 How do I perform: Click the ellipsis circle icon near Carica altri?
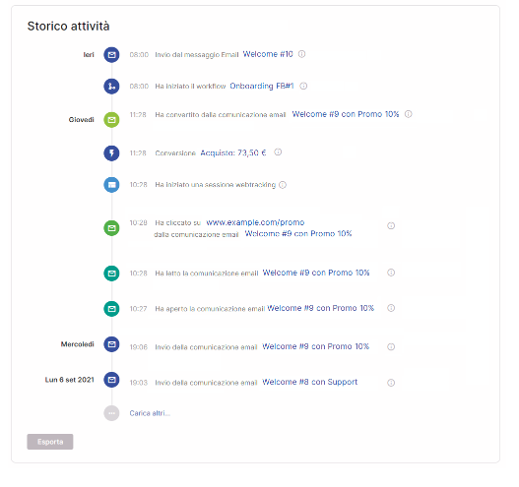click(111, 413)
